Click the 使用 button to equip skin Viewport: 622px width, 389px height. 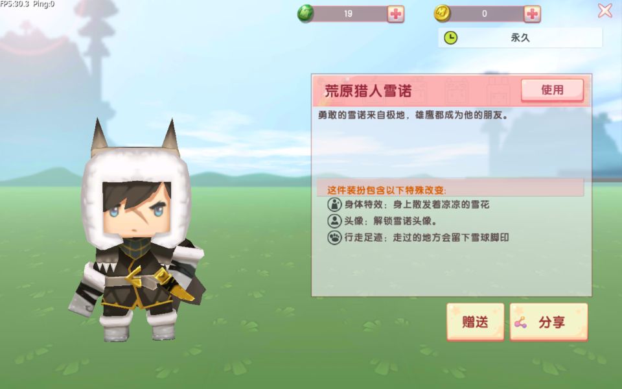552,90
